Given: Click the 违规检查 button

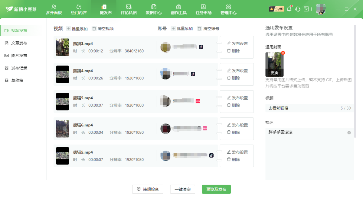Looking at the screenshot, I should [x=148, y=189].
